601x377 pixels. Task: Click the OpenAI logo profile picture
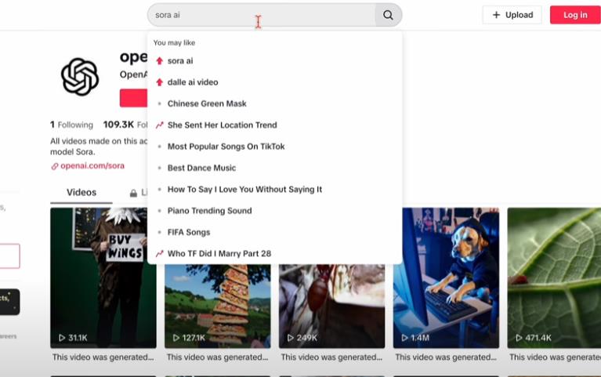click(80, 77)
